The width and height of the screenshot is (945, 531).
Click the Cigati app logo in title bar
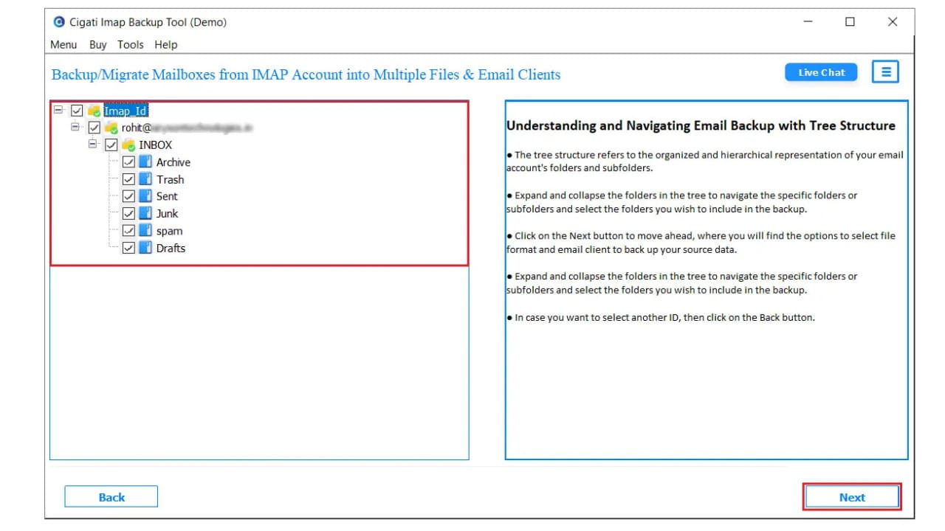point(59,22)
